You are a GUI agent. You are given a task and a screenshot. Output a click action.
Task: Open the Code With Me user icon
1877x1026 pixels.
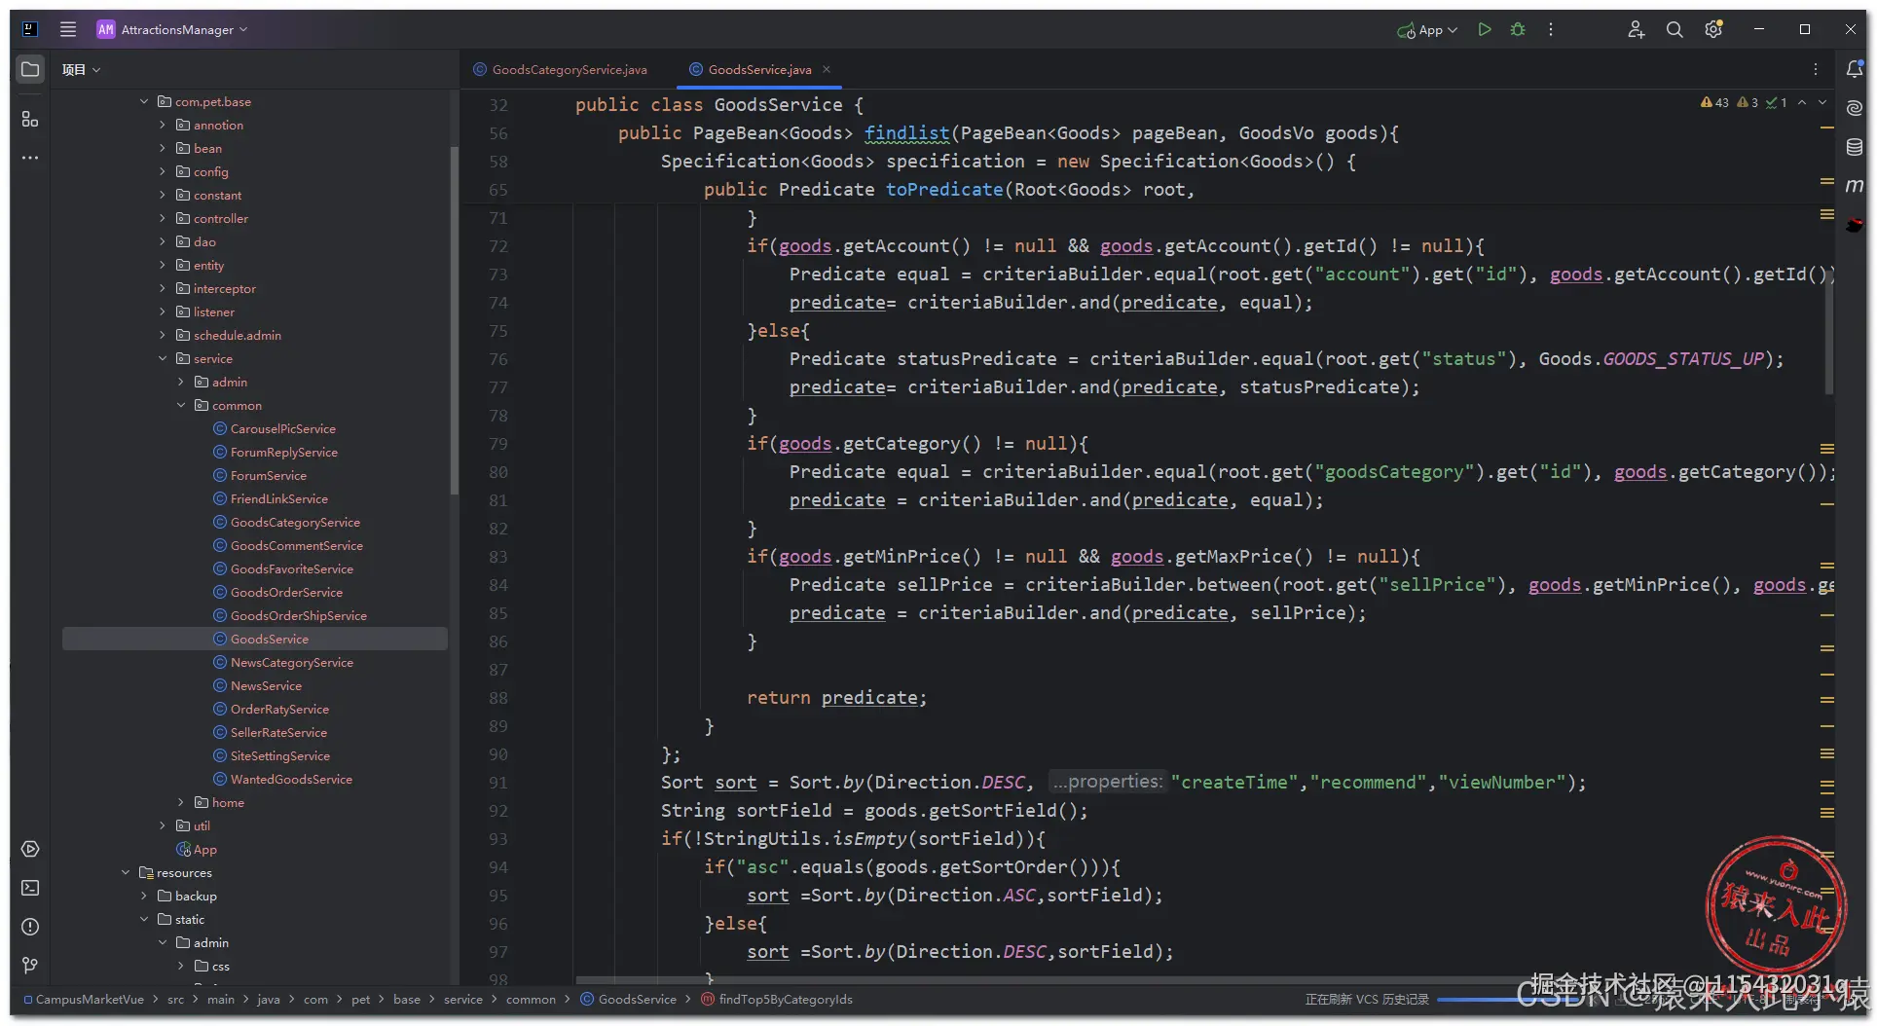click(x=1636, y=29)
